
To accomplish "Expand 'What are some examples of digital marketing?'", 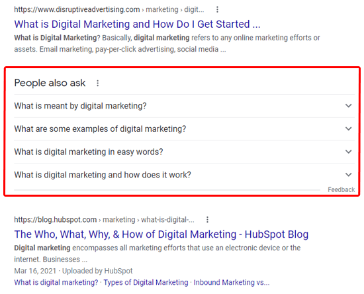I will pyautogui.click(x=185, y=129).
